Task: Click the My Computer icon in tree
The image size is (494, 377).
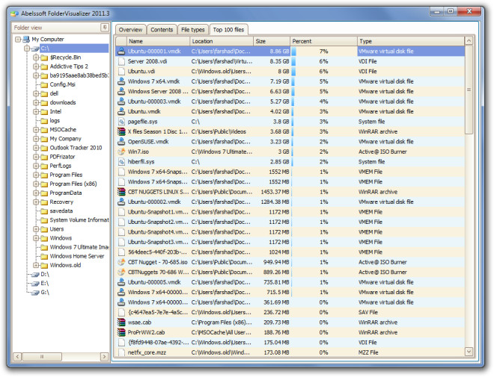Action: click(26, 40)
